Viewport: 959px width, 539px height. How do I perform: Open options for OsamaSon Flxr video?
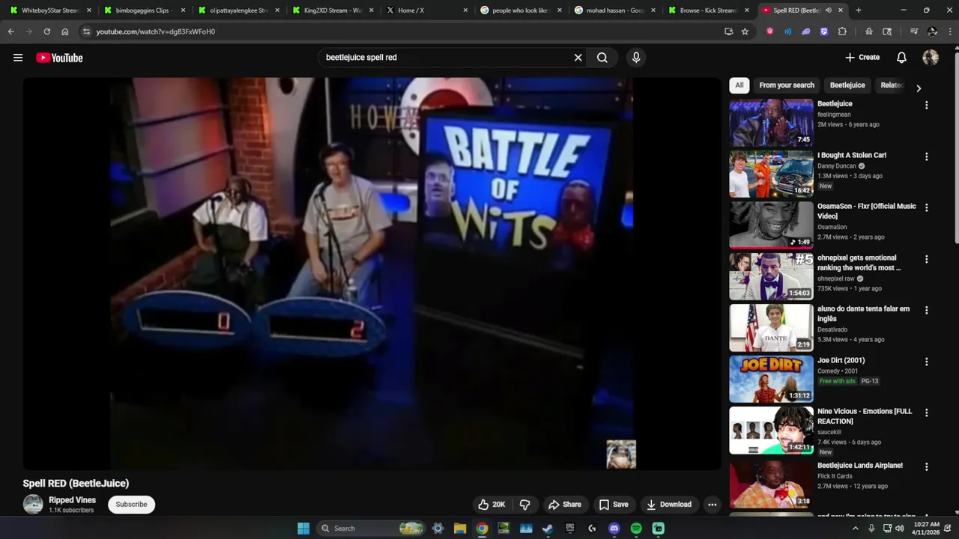click(927, 208)
